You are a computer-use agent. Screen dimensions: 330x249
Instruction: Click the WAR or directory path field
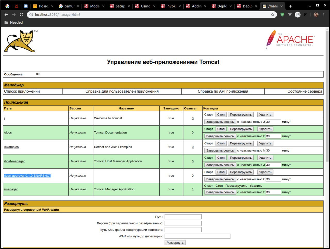coord(197,236)
